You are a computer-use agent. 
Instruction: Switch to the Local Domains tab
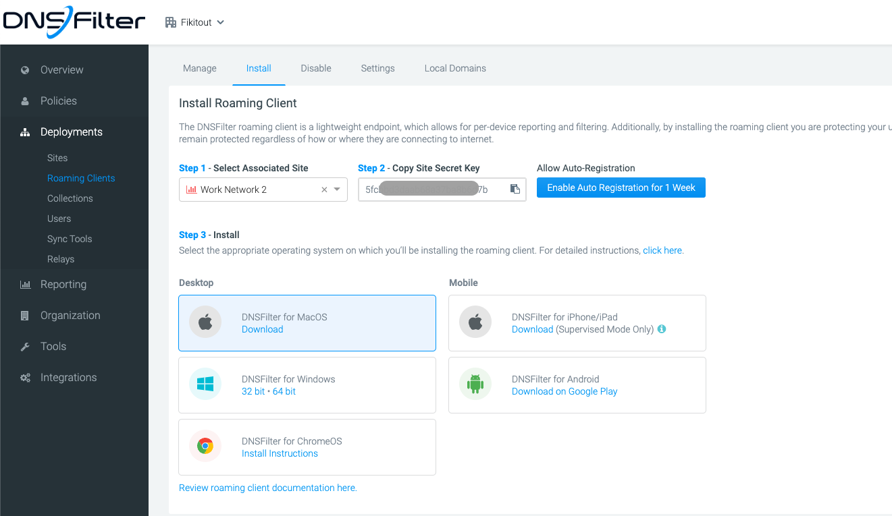[x=455, y=68]
